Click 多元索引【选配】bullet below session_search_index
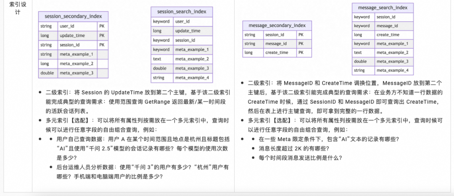Image resolution: width=454 pixels, height=196 pixels. pyautogui.click(x=138, y=125)
